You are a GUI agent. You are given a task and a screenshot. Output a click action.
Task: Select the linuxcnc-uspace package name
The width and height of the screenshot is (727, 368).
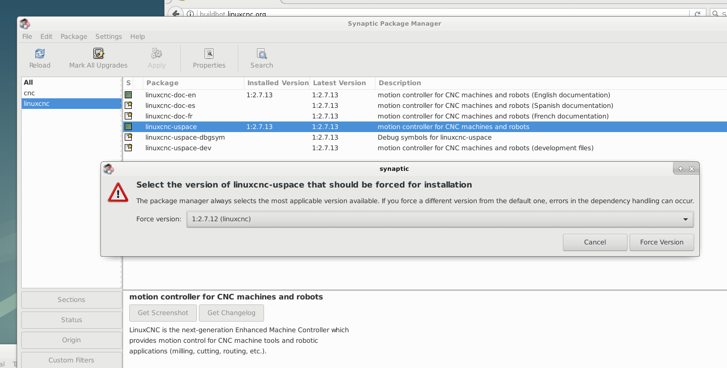[171, 127]
